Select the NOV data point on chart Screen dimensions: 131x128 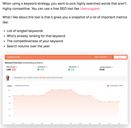[x=100, y=102]
